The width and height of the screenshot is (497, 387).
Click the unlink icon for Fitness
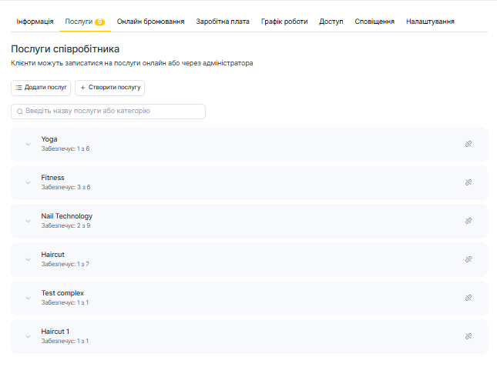[468, 182]
